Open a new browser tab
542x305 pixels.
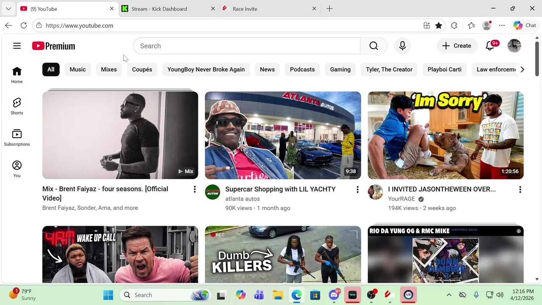(x=329, y=8)
